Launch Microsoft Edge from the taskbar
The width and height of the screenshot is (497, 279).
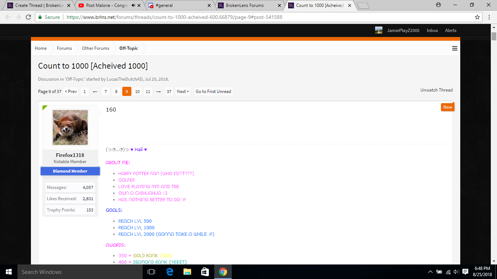169,272
